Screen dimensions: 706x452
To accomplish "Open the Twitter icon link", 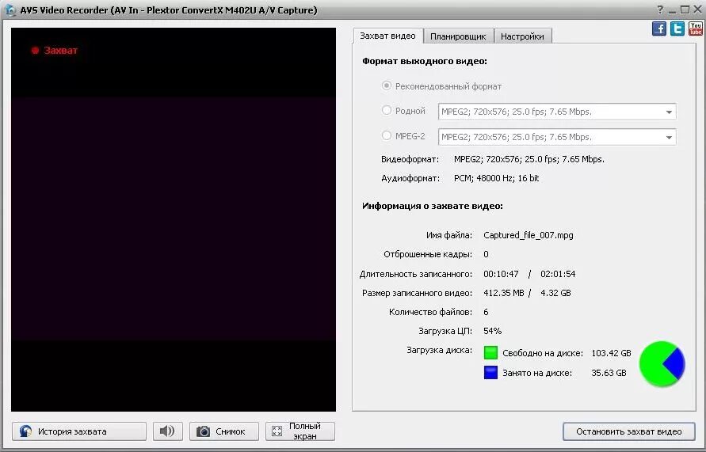I will click(x=677, y=28).
